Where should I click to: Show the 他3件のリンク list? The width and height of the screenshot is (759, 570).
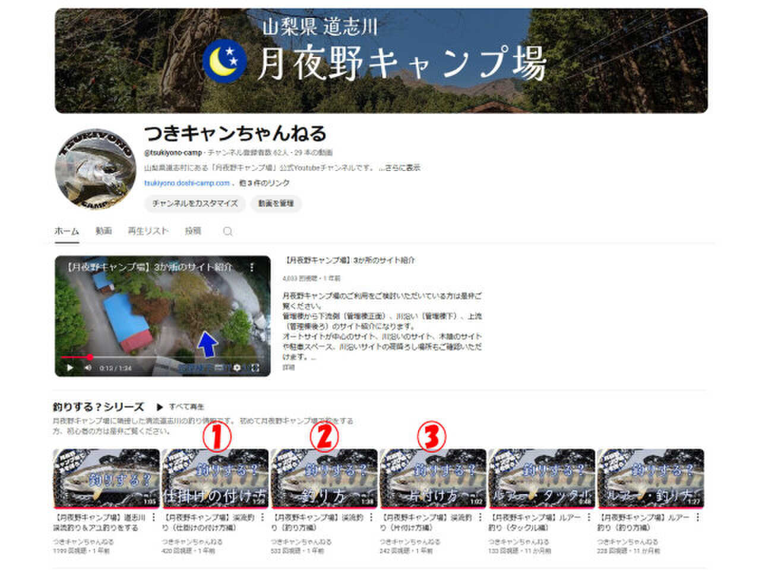pos(264,183)
